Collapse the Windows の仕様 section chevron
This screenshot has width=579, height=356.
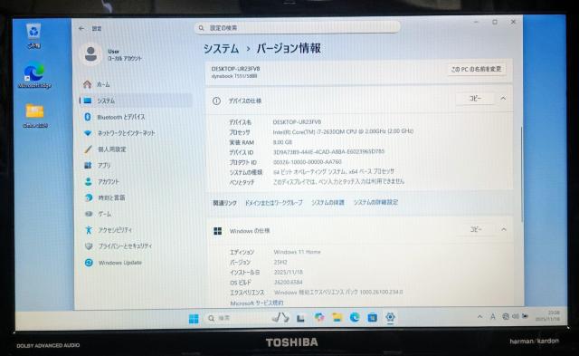point(504,229)
